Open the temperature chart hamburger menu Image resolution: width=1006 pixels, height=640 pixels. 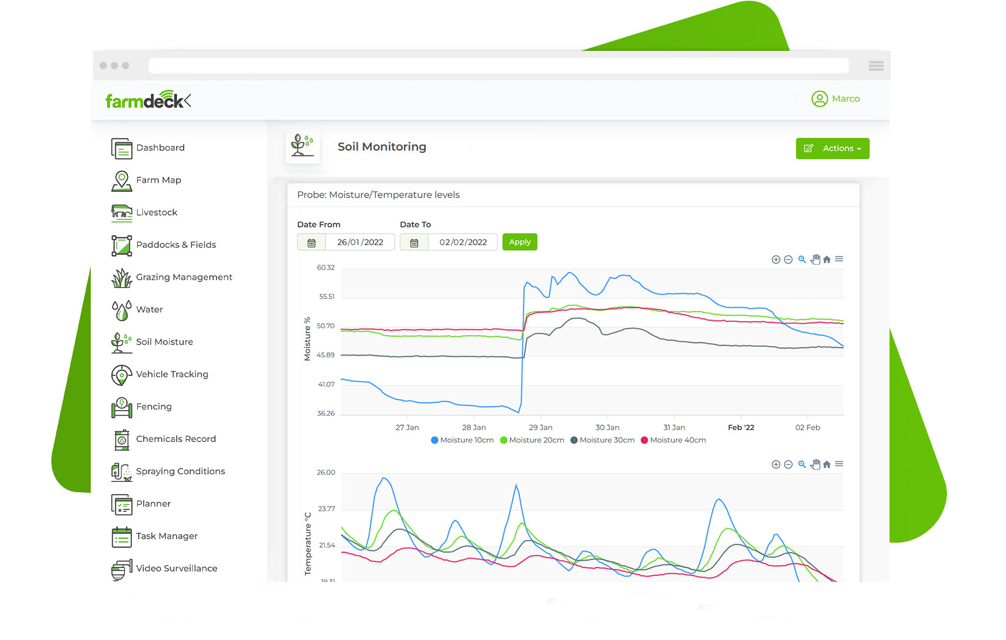pos(839,464)
